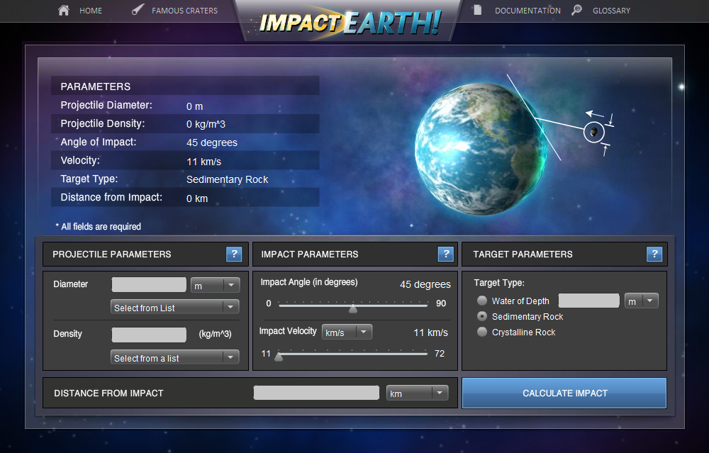Image resolution: width=709 pixels, height=453 pixels.
Task: Go to Famous Craters page
Action: coord(184,11)
